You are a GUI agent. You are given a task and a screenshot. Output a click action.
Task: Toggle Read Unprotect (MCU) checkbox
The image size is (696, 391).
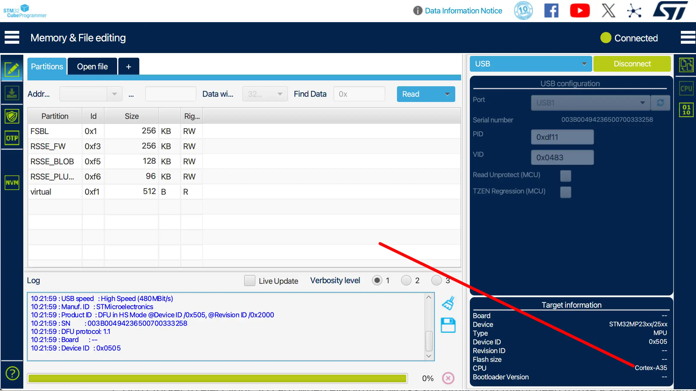point(565,176)
